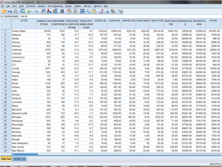Click the 'Mississippi' state cell
This screenshot has width=222, height=167.
click(x=24, y=124)
